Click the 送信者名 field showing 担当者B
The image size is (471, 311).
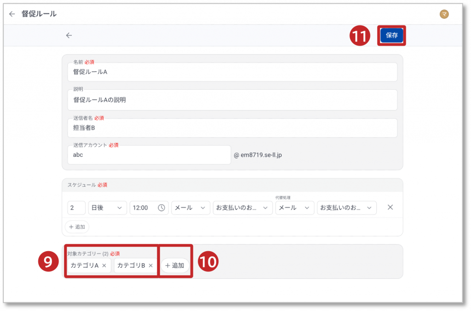pos(232,128)
